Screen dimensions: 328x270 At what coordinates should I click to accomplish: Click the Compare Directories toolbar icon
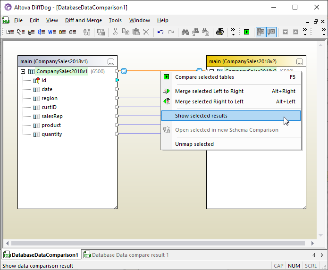click(x=21, y=32)
